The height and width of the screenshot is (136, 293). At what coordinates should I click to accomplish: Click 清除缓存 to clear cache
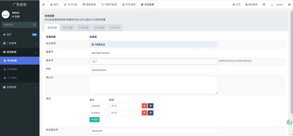(252, 5)
